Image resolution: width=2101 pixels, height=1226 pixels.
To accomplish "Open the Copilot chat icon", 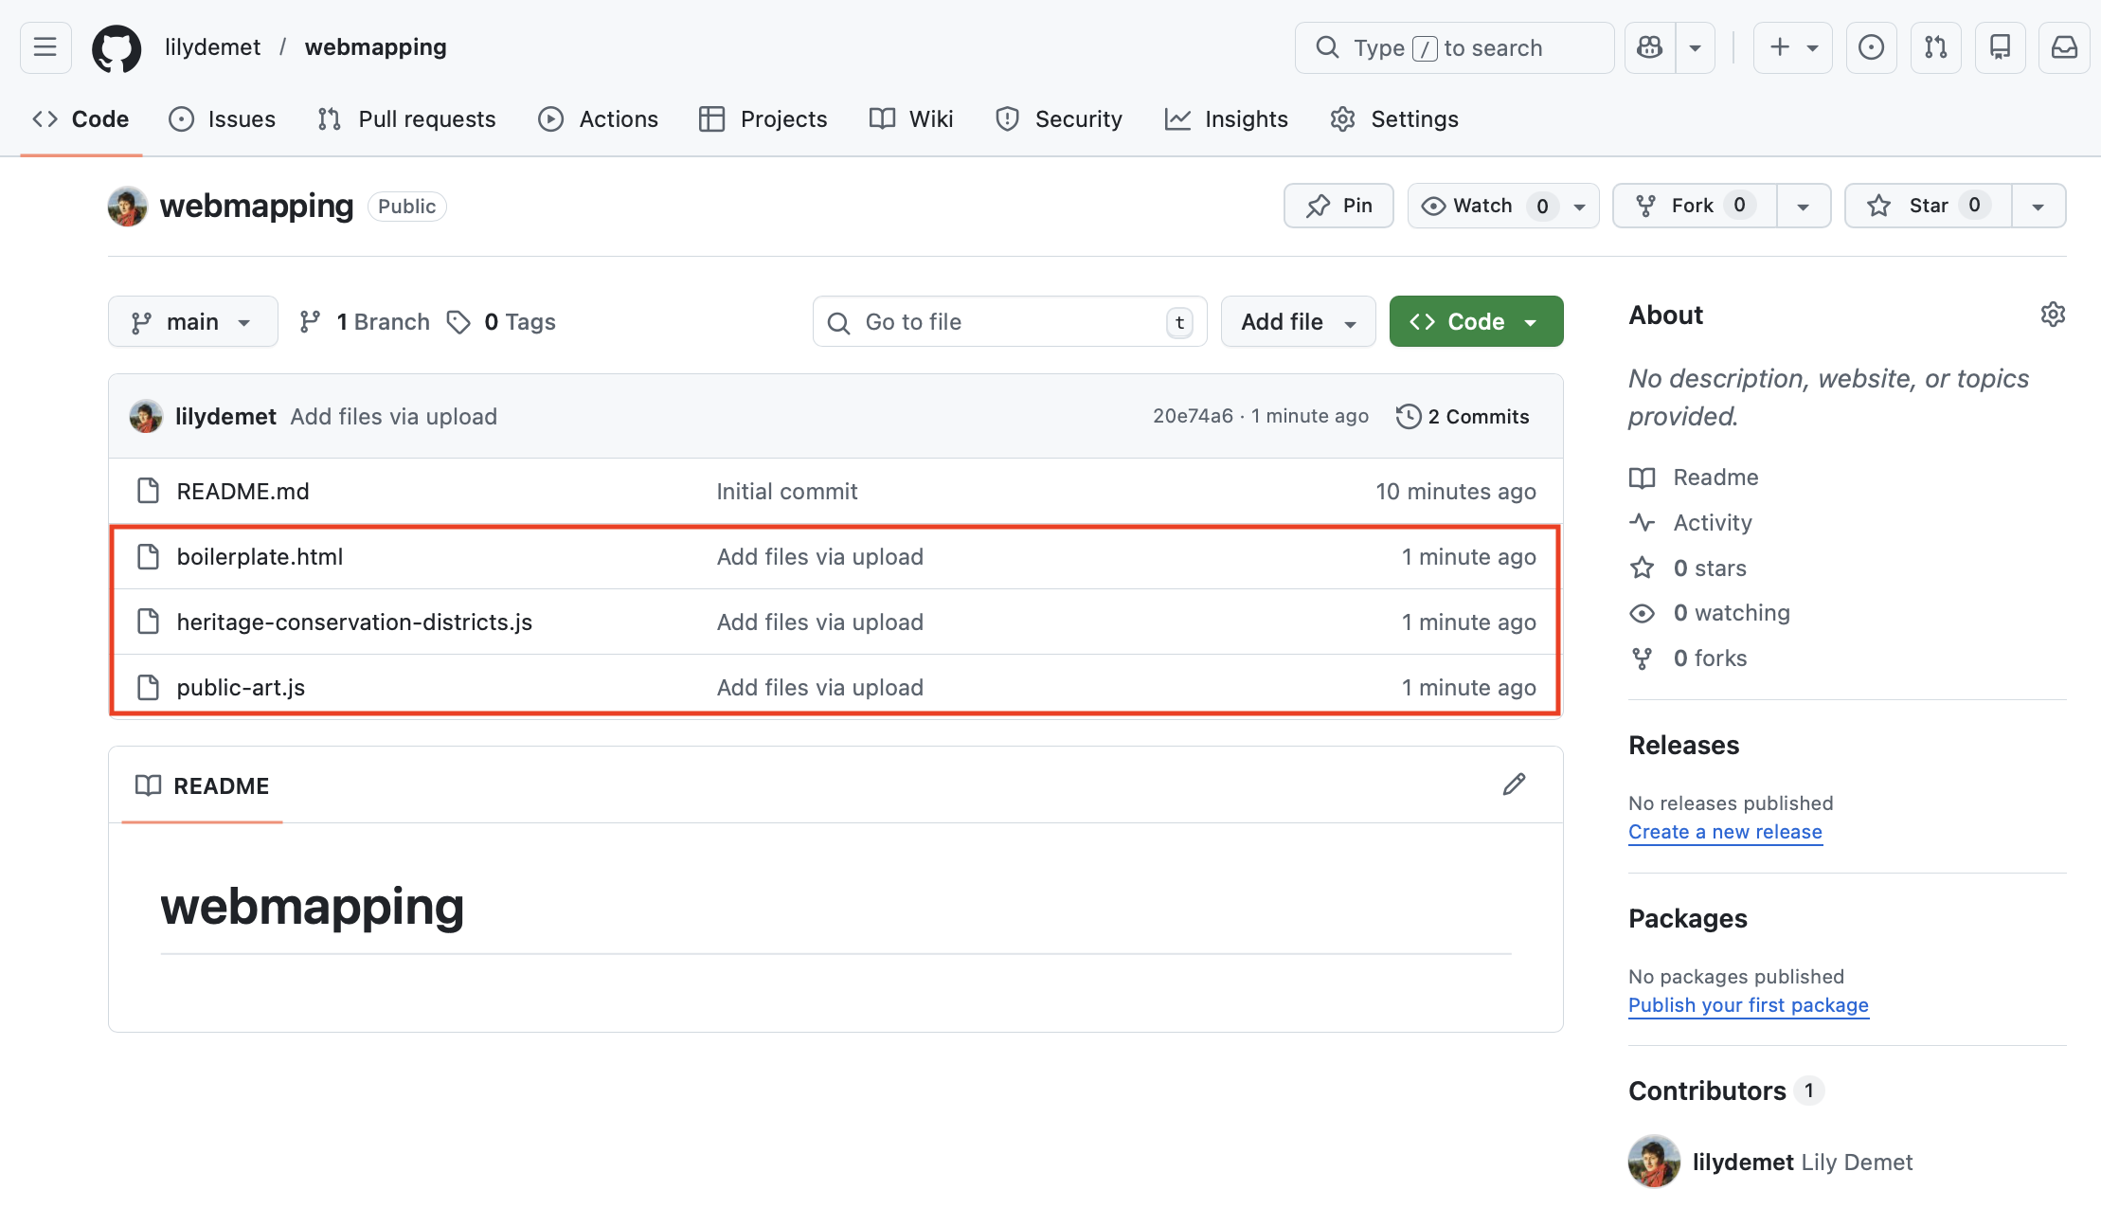I will 1649,47.
